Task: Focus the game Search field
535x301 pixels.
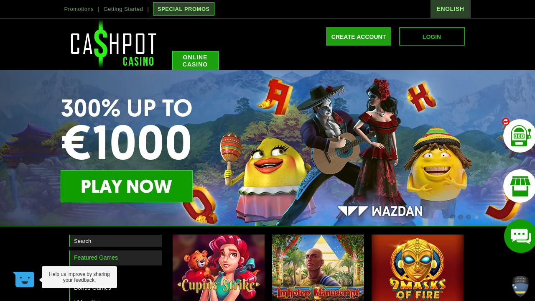Action: [116, 241]
